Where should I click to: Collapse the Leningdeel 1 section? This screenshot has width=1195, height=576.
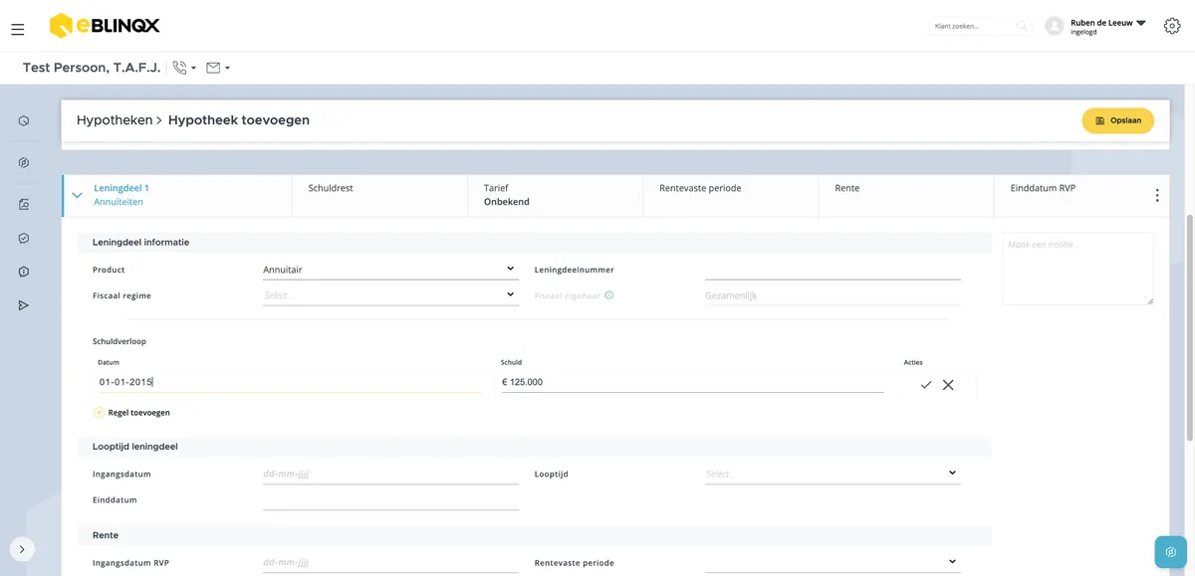[x=77, y=196]
